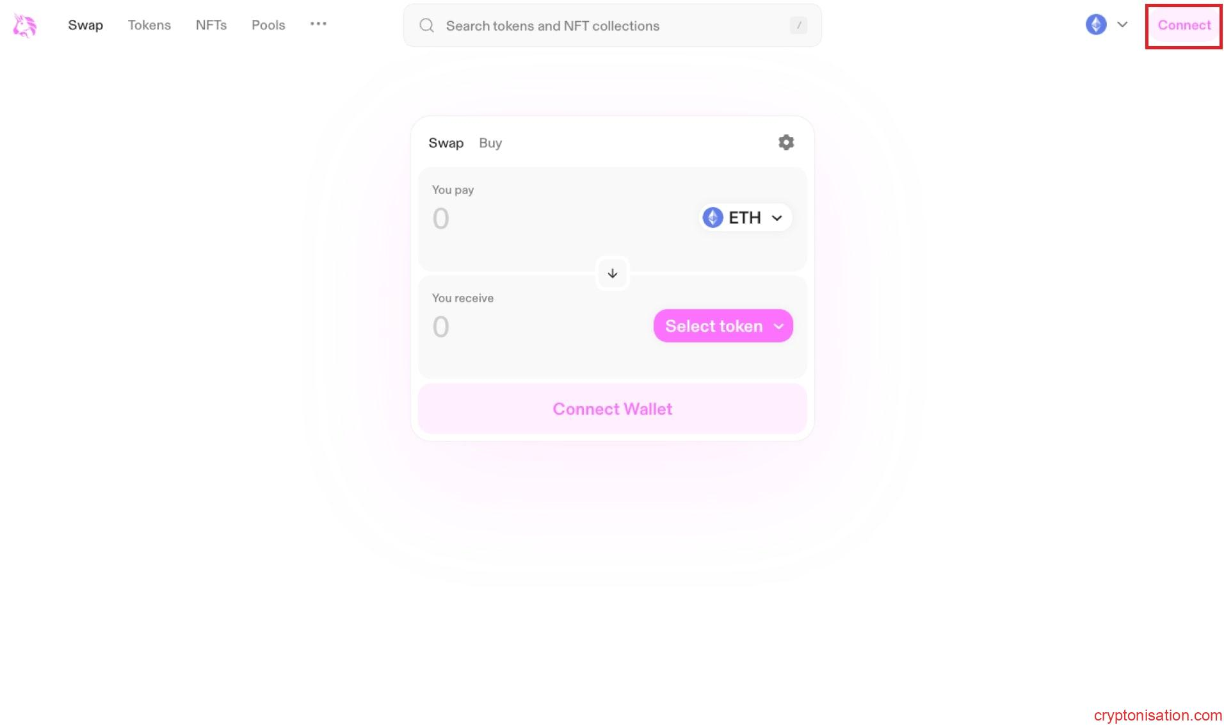
Task: Click the You pay amount field
Action: [440, 218]
